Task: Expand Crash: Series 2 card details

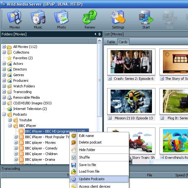Action: [x=110, y=79]
